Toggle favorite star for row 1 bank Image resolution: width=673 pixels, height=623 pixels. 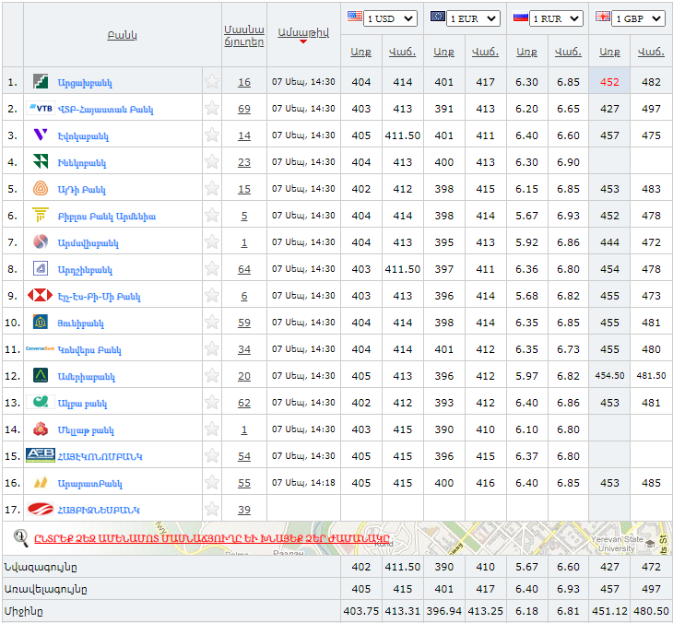click(x=212, y=81)
